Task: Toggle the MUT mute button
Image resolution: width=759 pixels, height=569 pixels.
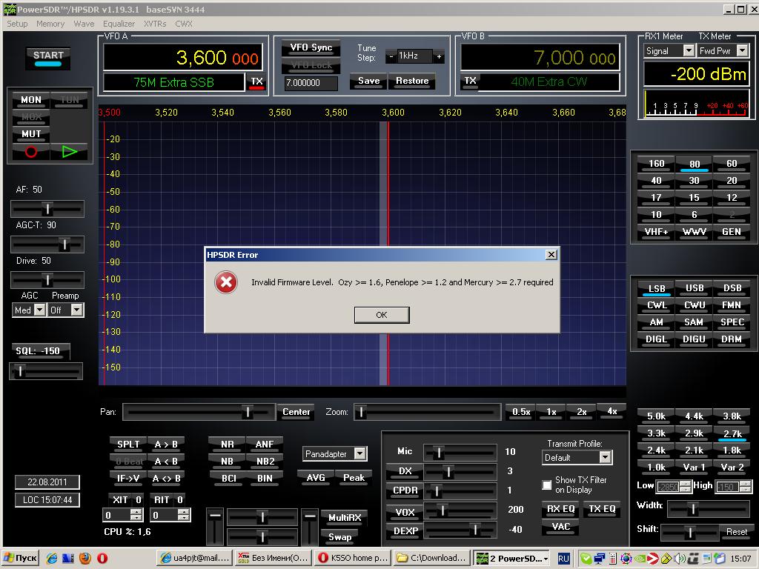Action: pos(31,134)
